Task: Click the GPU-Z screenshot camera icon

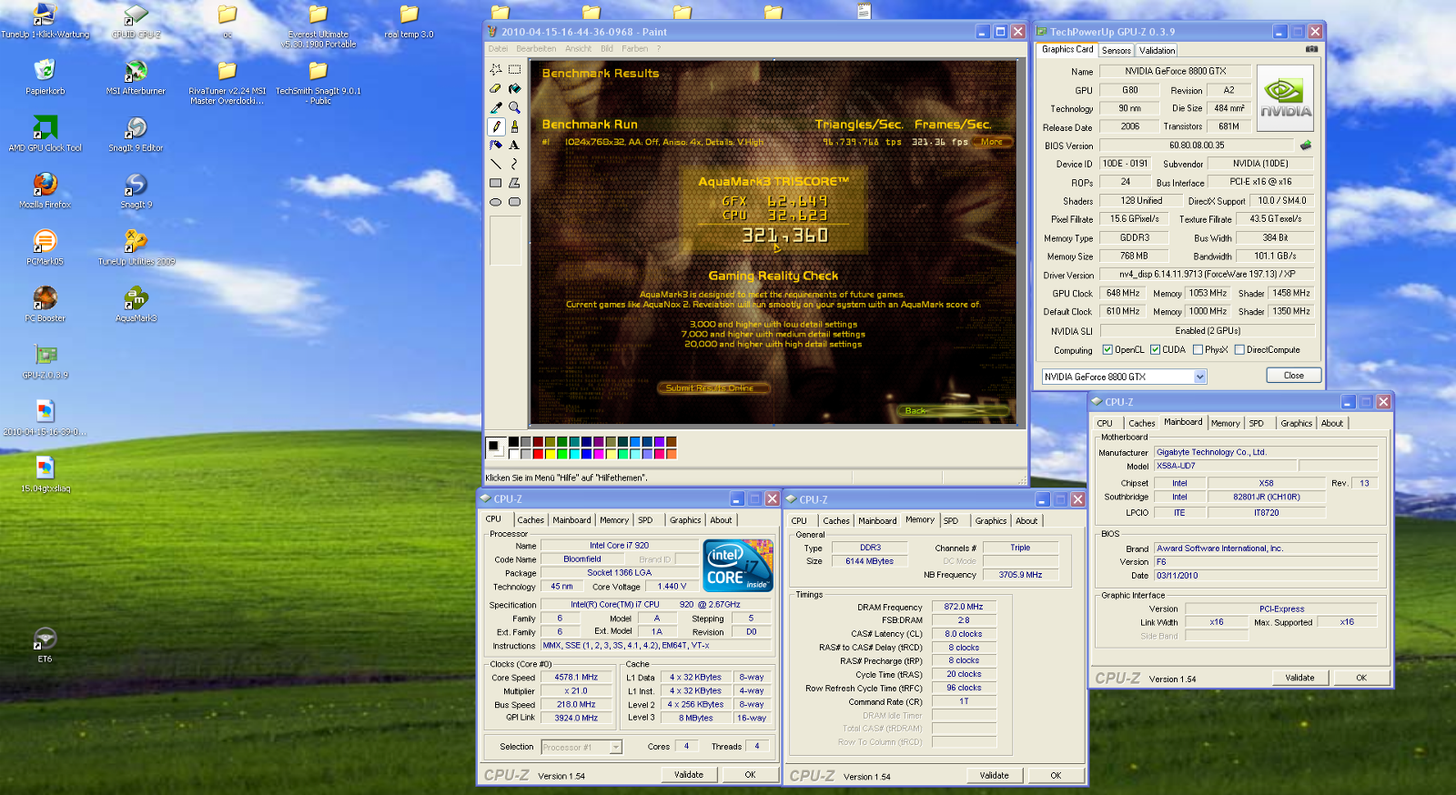Action: 1311,49
